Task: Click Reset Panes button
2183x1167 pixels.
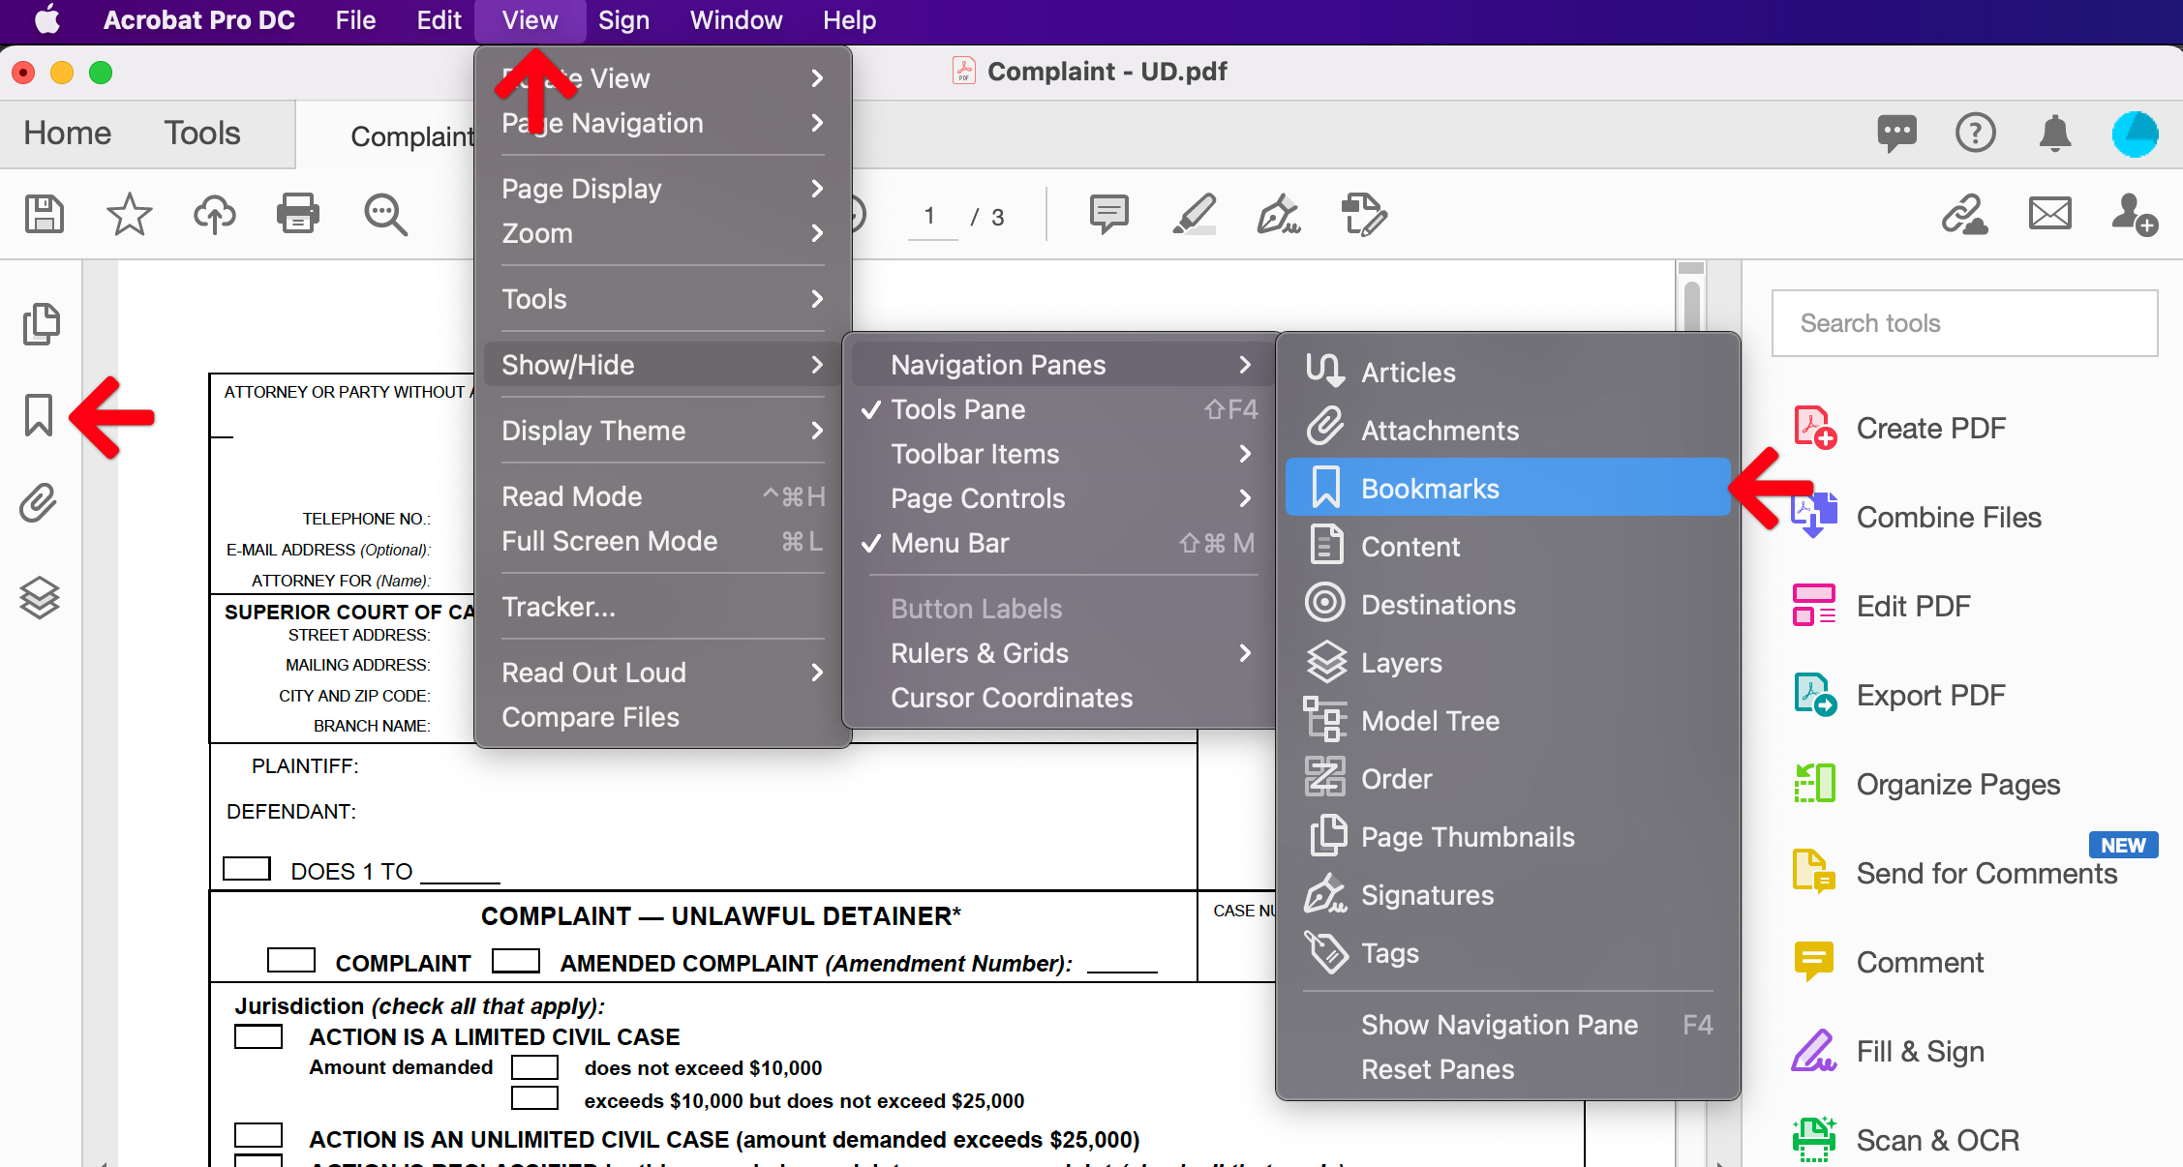Action: point(1435,1069)
